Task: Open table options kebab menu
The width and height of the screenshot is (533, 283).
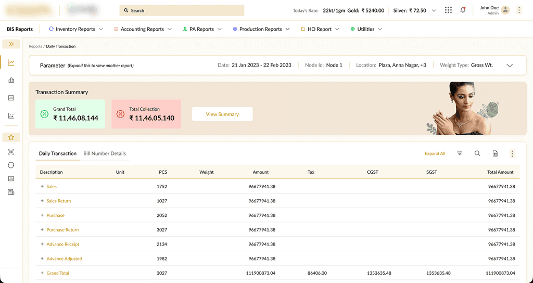Action: 512,153
